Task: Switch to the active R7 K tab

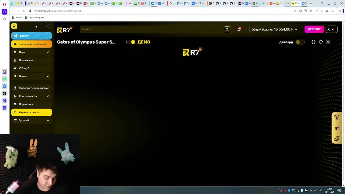Action: click(296, 4)
